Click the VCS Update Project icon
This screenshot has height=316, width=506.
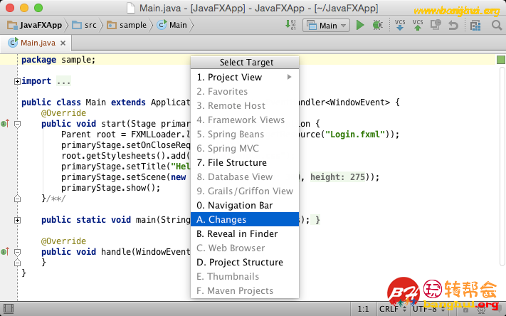click(x=400, y=25)
